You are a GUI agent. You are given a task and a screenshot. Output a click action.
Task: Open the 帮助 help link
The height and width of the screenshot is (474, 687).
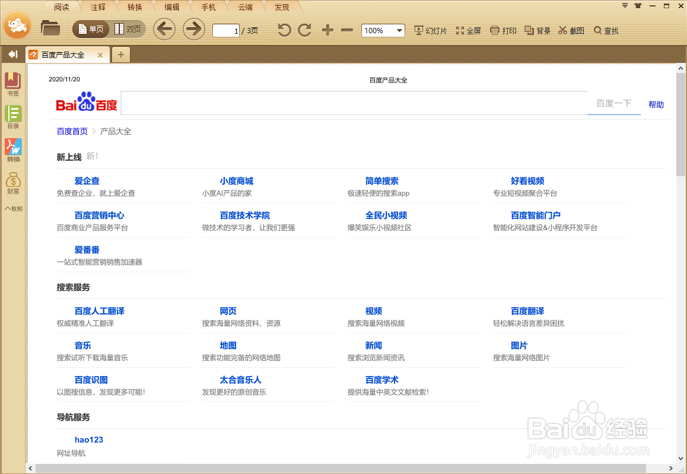coord(656,104)
